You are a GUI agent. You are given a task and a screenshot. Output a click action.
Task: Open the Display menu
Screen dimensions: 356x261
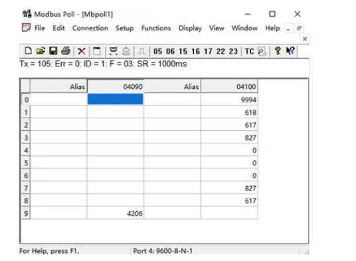click(190, 29)
